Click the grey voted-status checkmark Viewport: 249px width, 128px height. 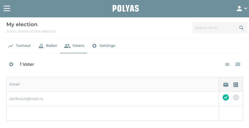(x=236, y=97)
